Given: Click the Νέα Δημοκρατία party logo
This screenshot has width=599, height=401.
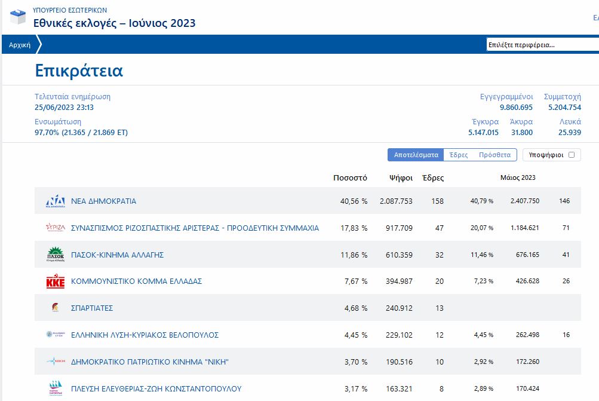Looking at the screenshot, I should coord(56,201).
